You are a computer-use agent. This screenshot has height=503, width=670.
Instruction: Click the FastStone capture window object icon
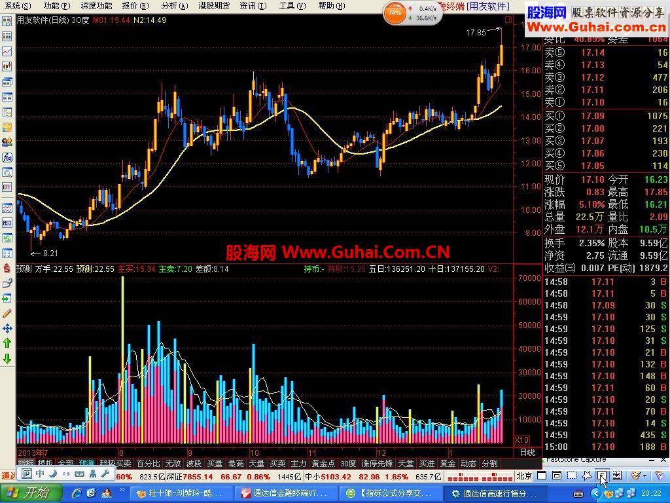coord(557,475)
